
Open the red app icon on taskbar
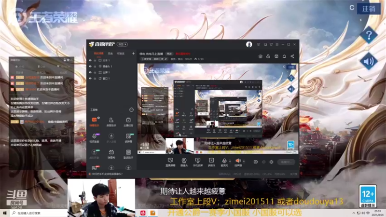143,213
